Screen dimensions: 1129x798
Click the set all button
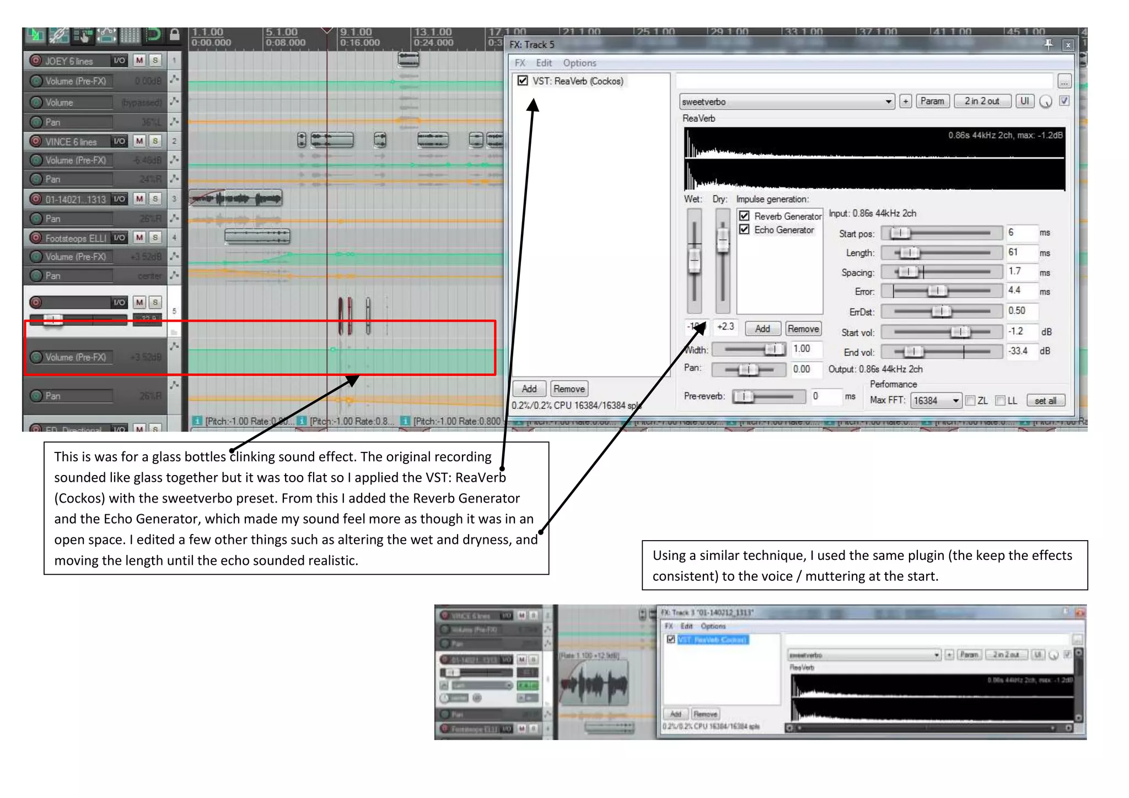coord(1045,401)
